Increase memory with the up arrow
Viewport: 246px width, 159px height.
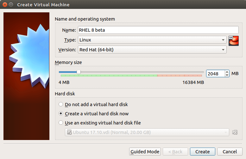click(x=227, y=72)
